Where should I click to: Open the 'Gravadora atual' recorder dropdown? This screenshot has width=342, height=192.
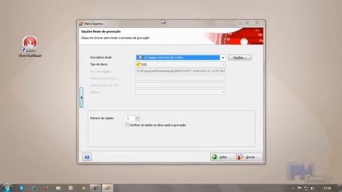click(223, 58)
